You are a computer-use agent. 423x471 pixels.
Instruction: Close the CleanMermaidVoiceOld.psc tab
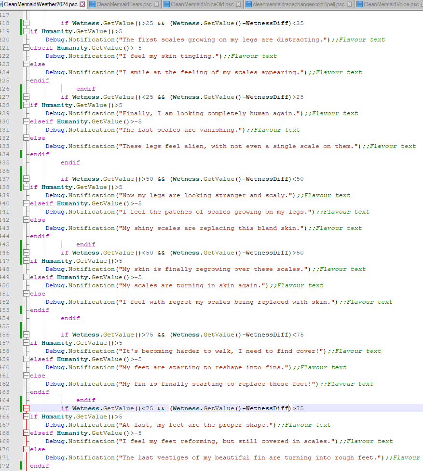pos(239,4)
